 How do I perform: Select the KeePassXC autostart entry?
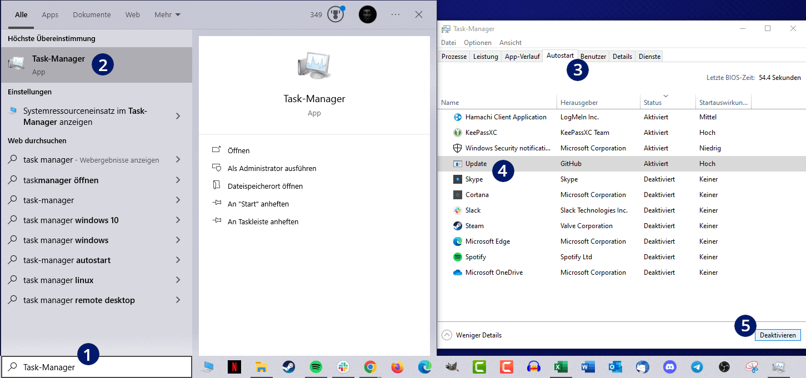[621, 133]
